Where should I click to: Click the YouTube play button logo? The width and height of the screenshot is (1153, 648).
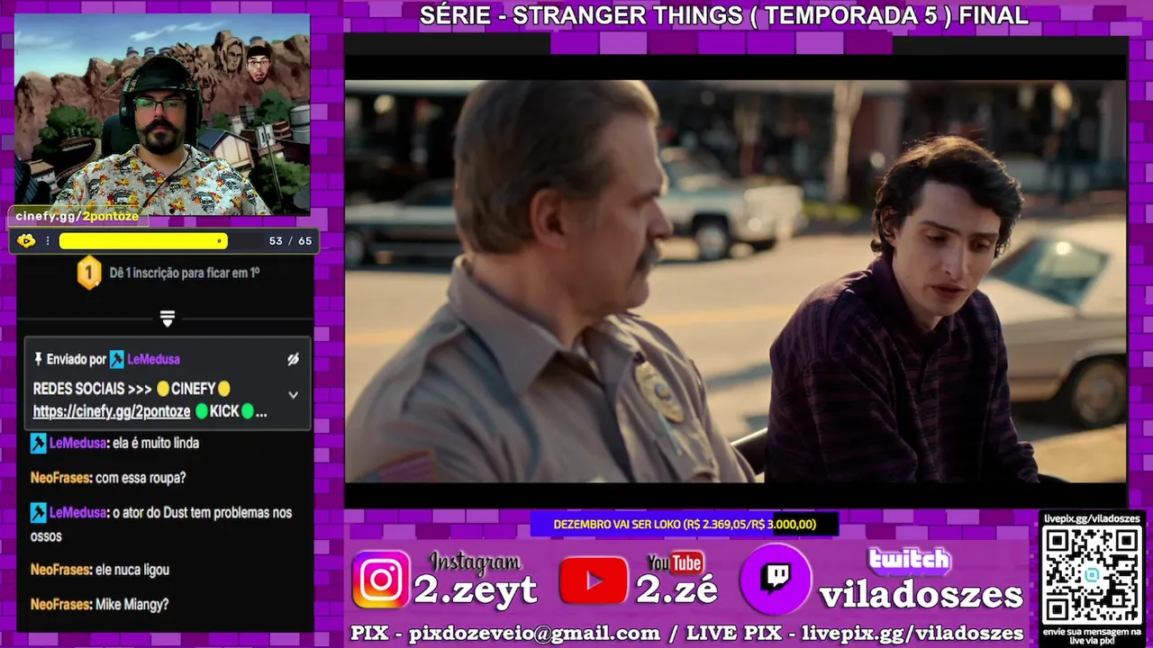594,580
